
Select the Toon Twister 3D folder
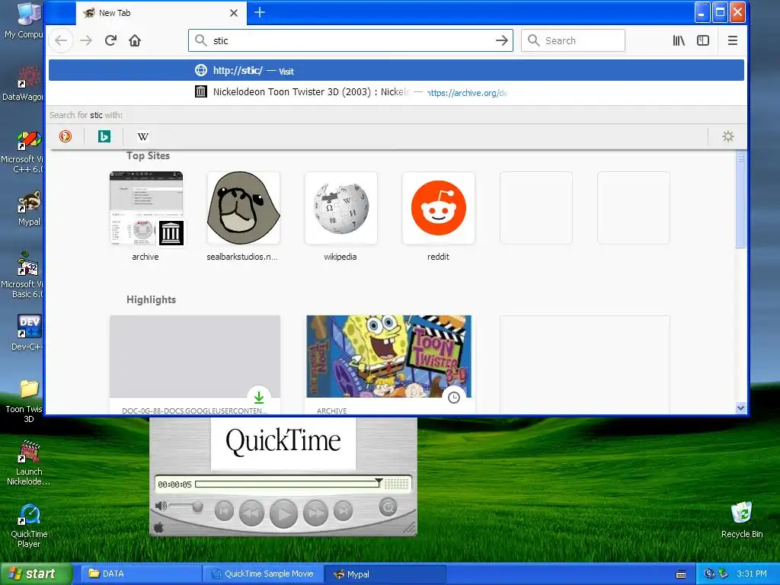coord(25,401)
